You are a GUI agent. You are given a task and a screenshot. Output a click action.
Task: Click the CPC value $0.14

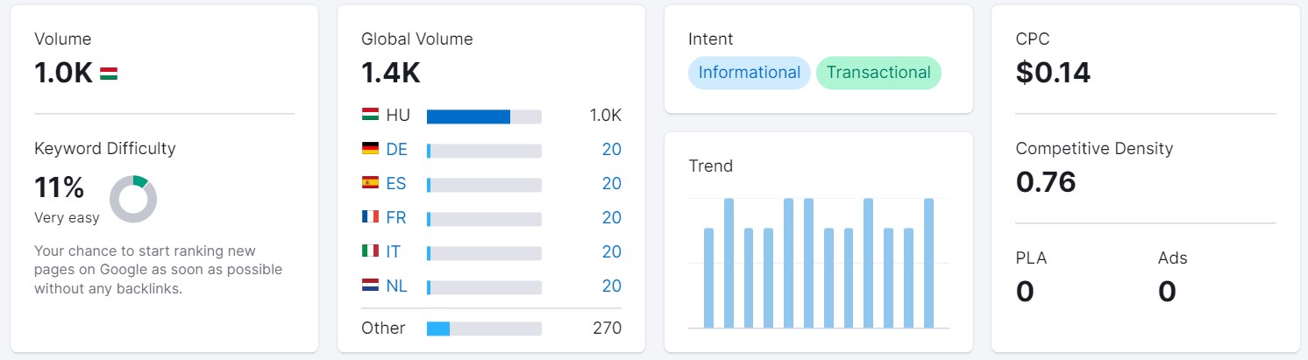[x=1053, y=73]
